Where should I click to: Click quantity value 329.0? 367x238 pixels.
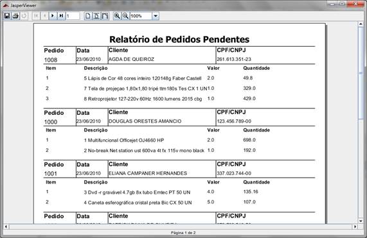pyautogui.click(x=249, y=89)
